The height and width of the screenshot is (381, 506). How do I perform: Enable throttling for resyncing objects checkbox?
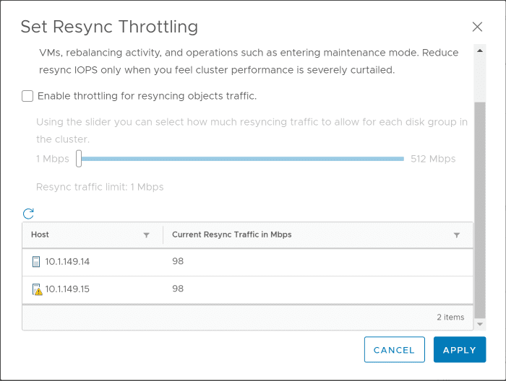point(27,96)
